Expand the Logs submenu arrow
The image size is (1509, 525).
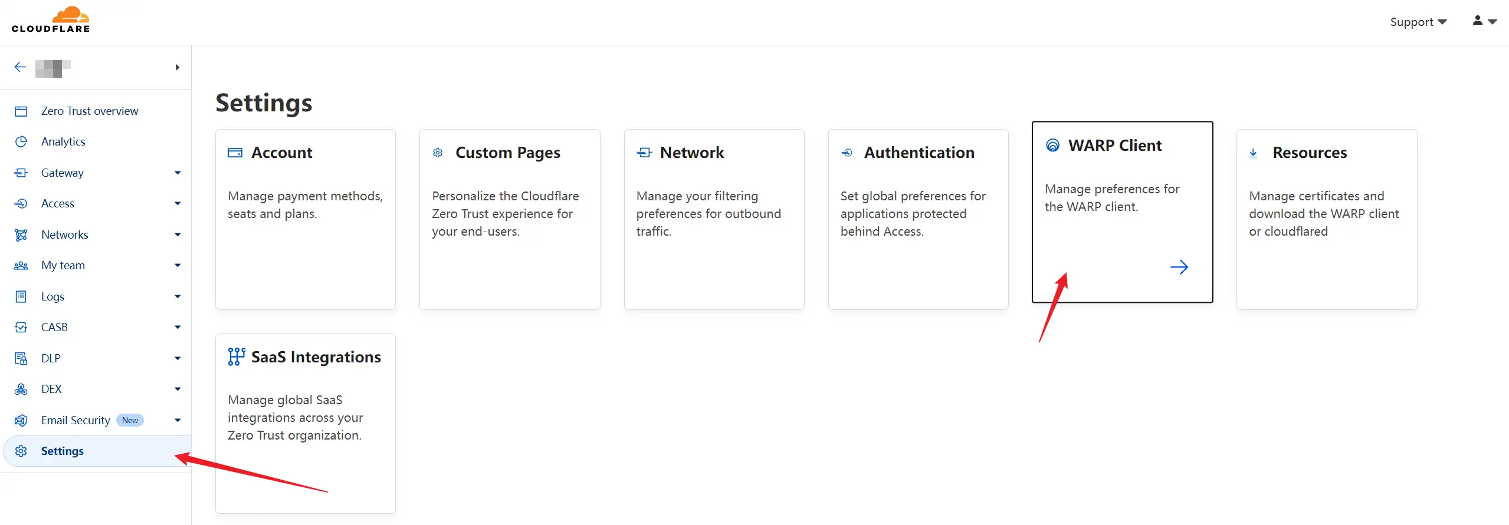click(178, 297)
